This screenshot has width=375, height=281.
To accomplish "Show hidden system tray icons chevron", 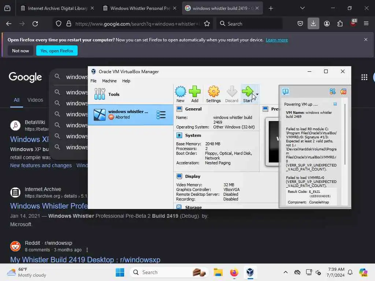I will coord(286,272).
